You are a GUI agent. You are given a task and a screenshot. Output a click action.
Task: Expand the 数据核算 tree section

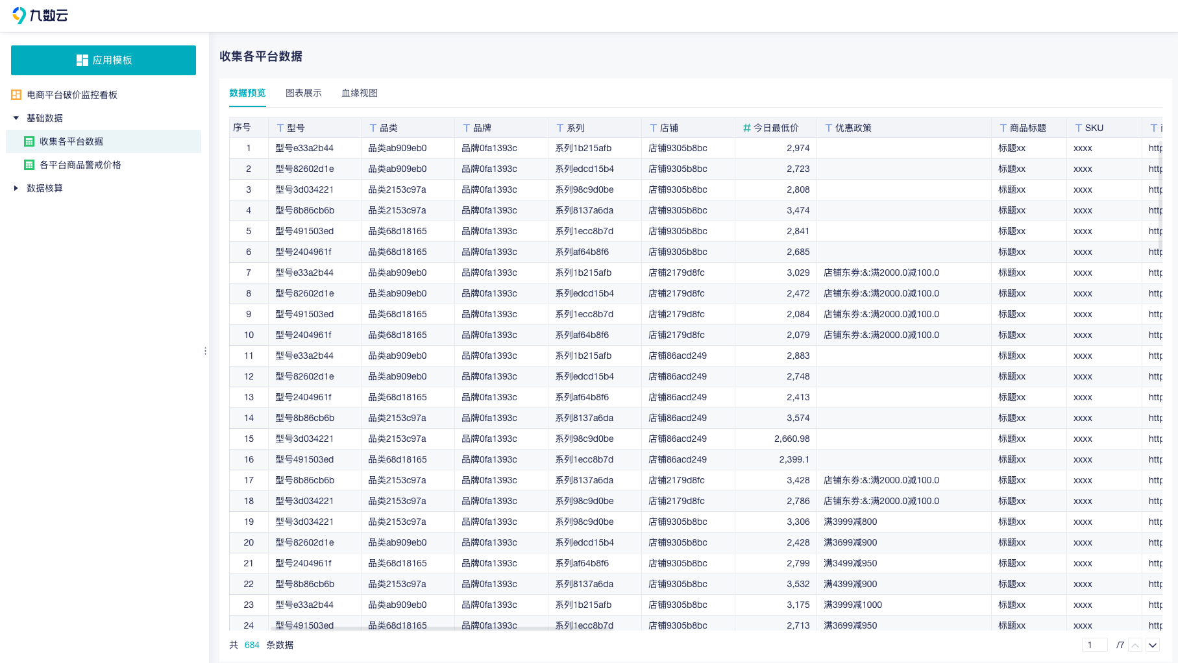[16, 188]
